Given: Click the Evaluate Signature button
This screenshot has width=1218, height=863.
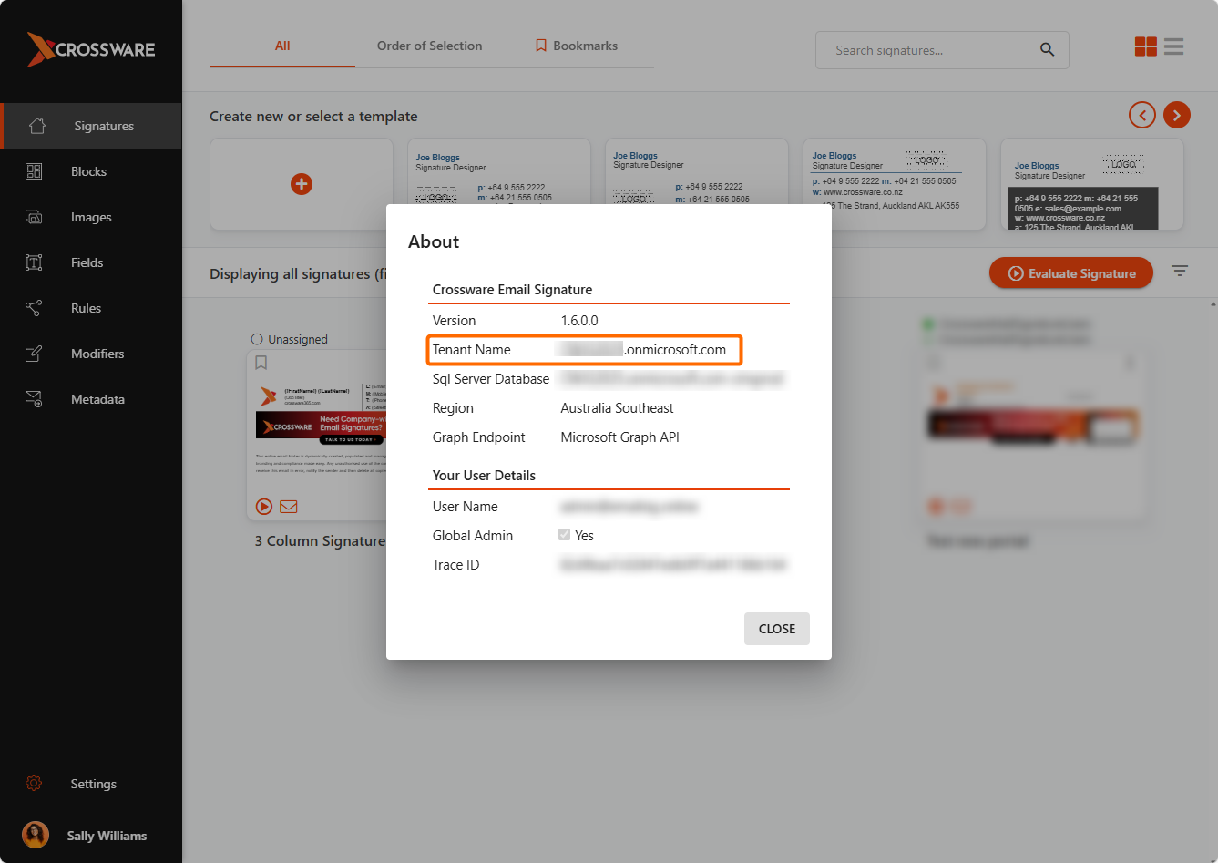Looking at the screenshot, I should click(1071, 273).
